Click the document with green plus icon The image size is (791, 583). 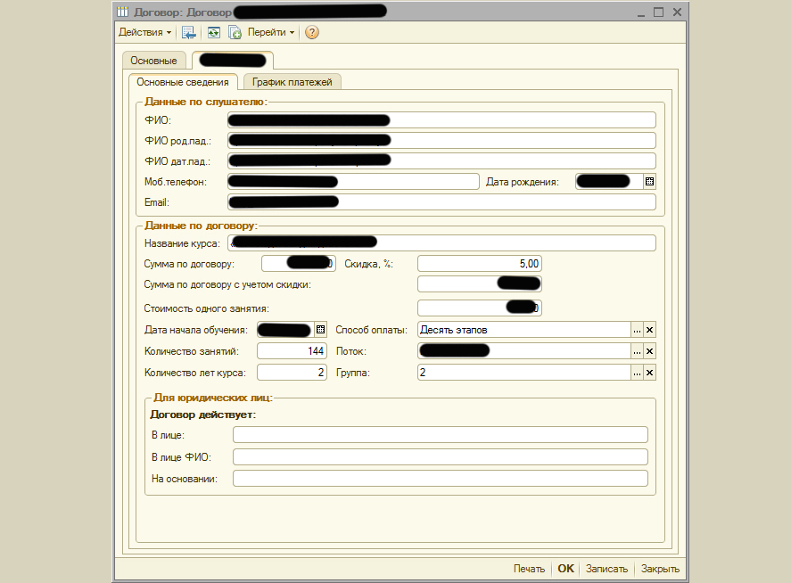235,32
